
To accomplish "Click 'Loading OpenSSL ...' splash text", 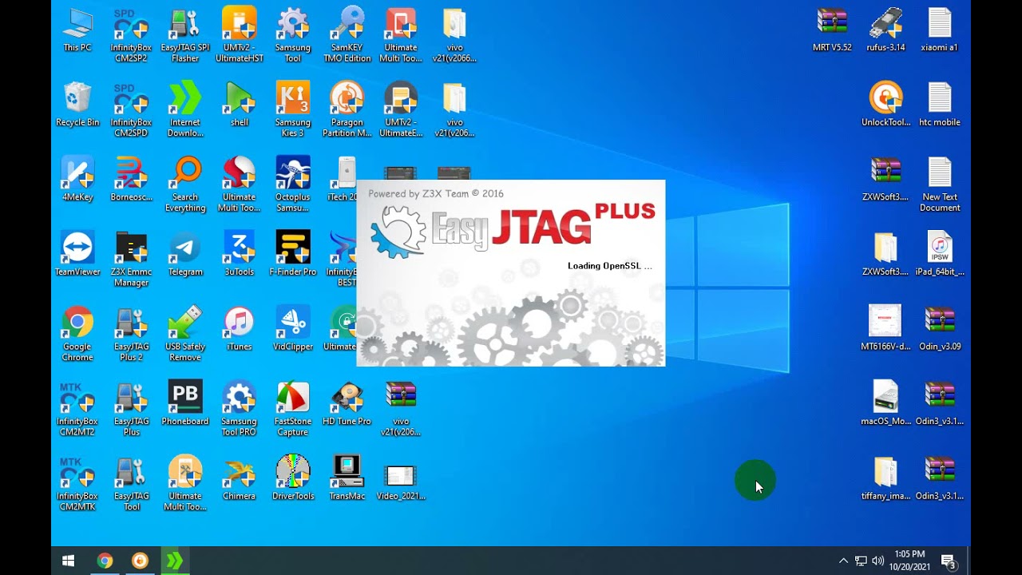I will (610, 266).
